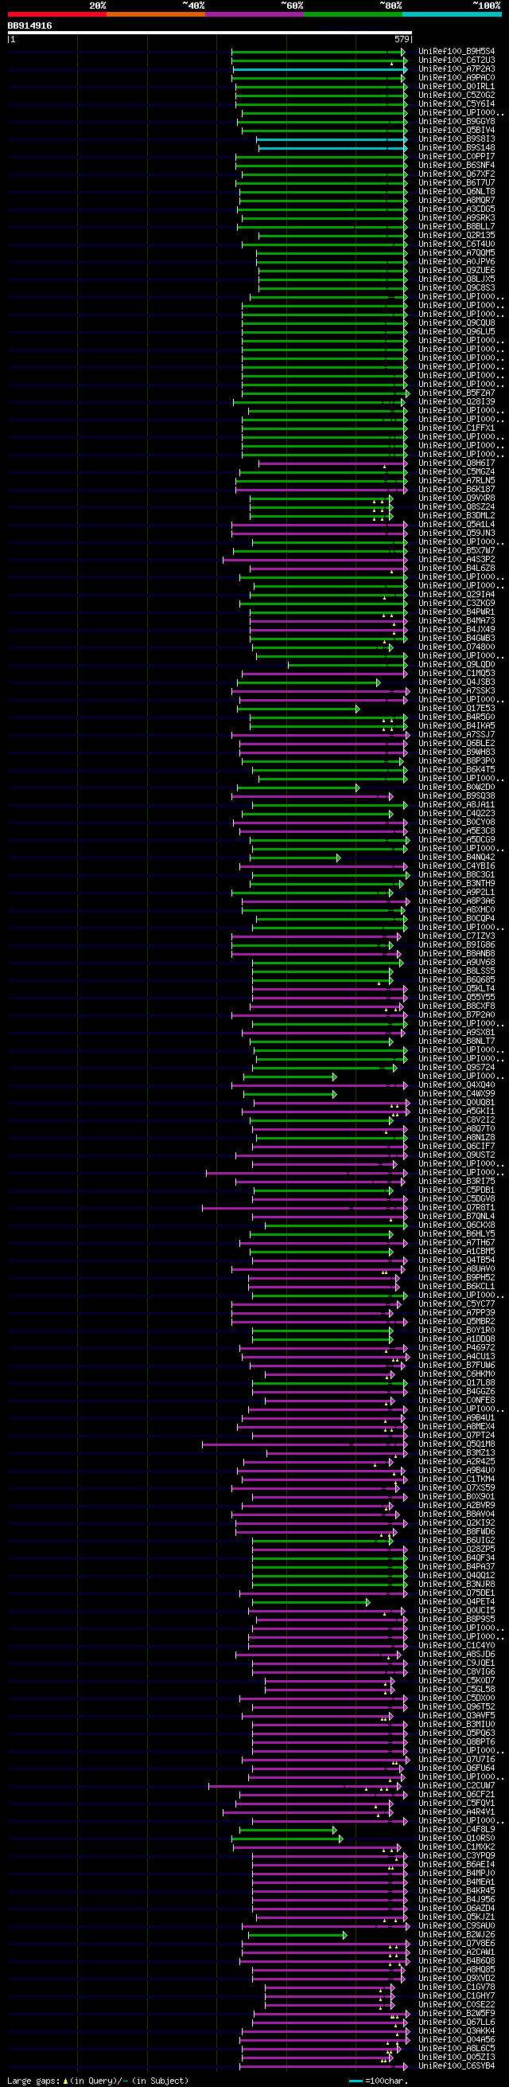Click the label UniRef100_A8MQR7
The height and width of the screenshot is (2087, 509).
point(457,201)
